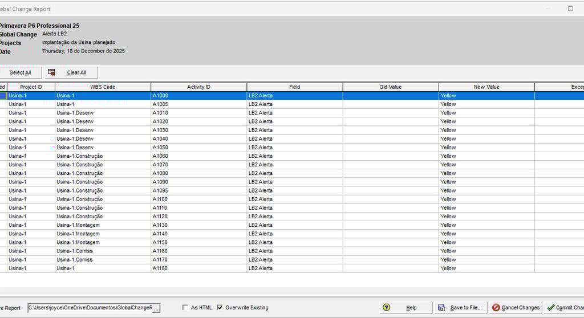Image resolution: width=584 pixels, height=318 pixels.
Task: Click the report file path field
Action: pyautogui.click(x=90, y=308)
